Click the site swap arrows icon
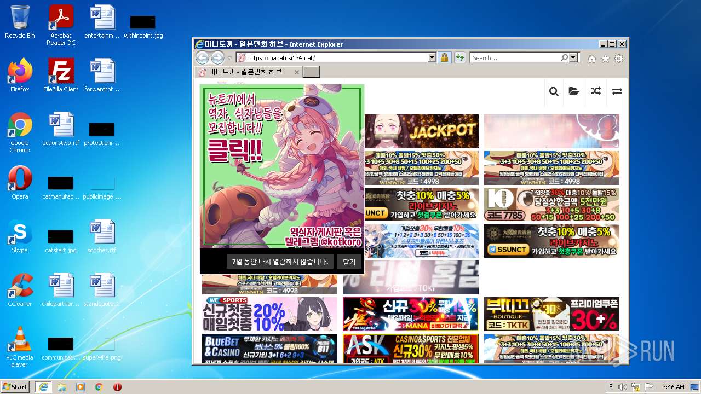 point(617,91)
